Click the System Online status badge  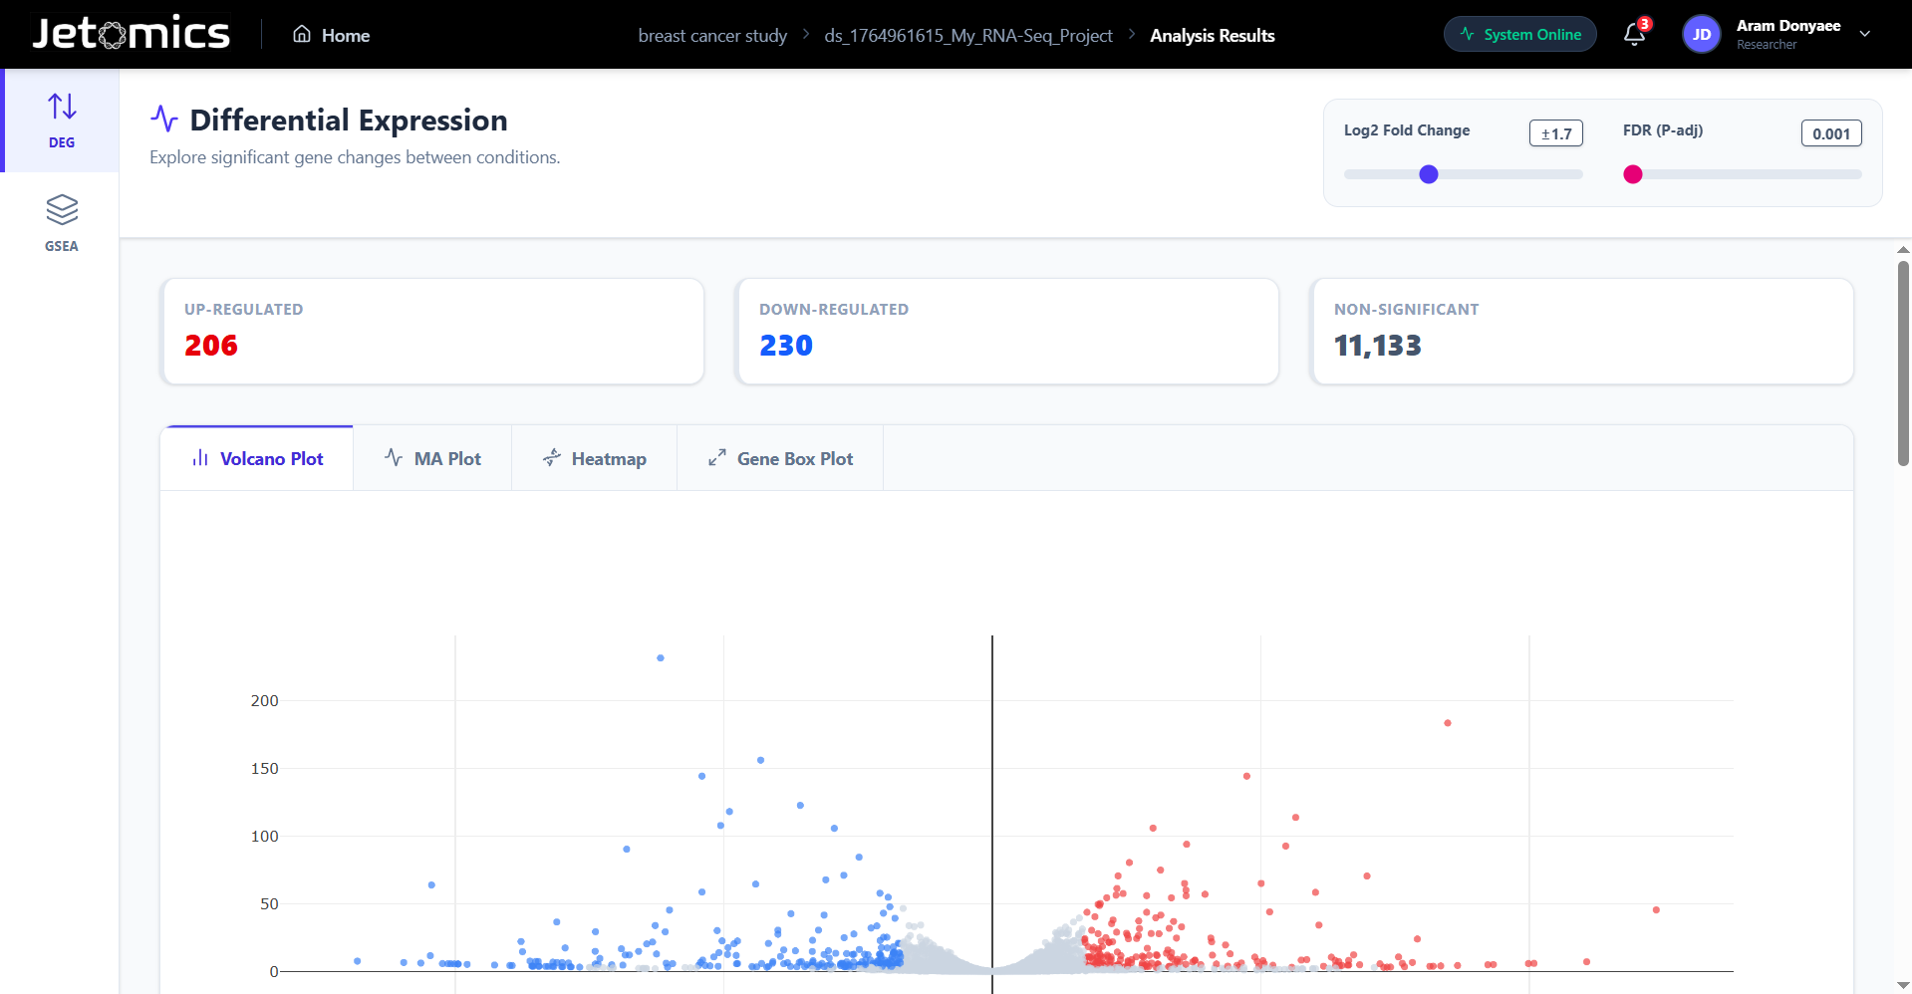point(1519,35)
